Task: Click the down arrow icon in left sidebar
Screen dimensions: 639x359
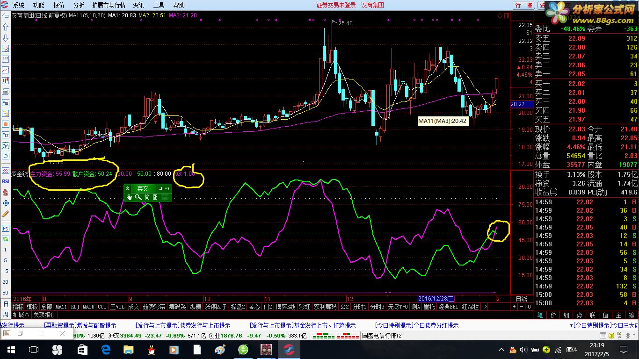Action: point(6,38)
